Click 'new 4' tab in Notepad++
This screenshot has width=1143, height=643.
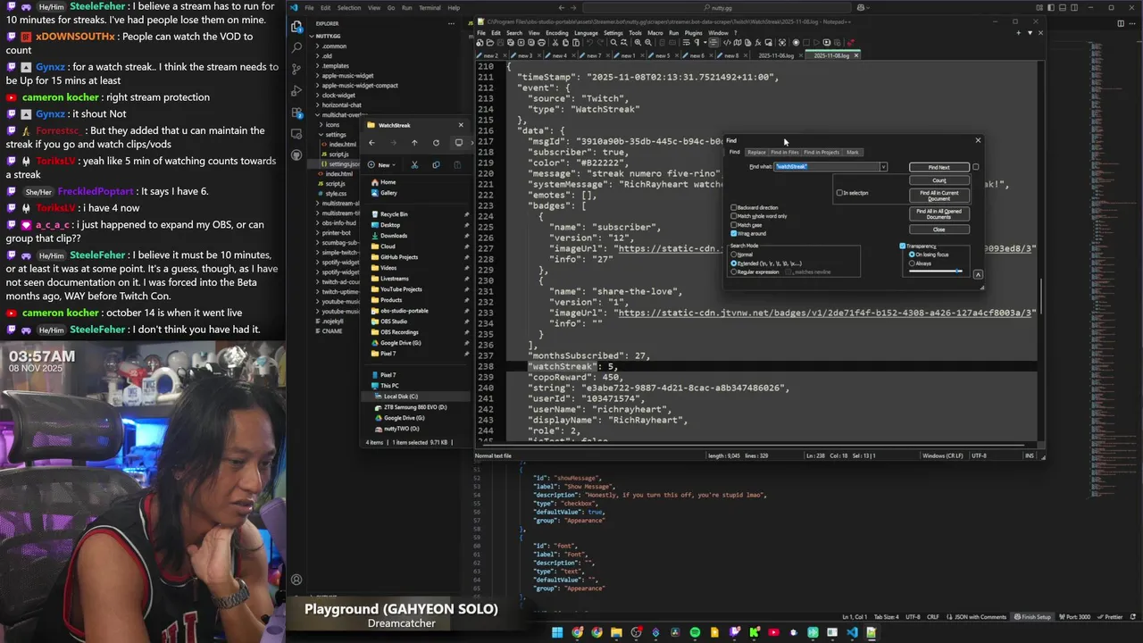(x=559, y=55)
